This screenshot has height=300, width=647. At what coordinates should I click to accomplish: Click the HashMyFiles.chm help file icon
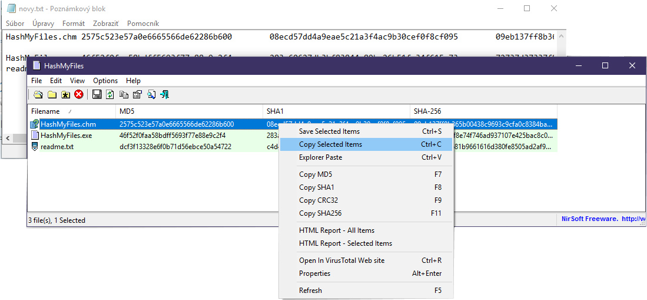tap(35, 124)
